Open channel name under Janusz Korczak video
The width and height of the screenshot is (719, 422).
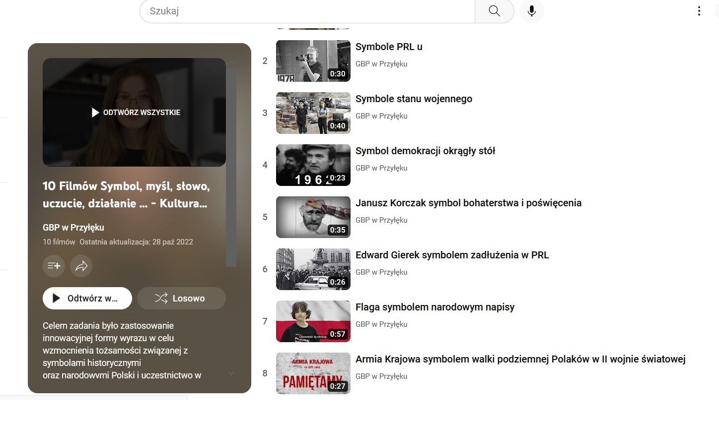pos(381,220)
